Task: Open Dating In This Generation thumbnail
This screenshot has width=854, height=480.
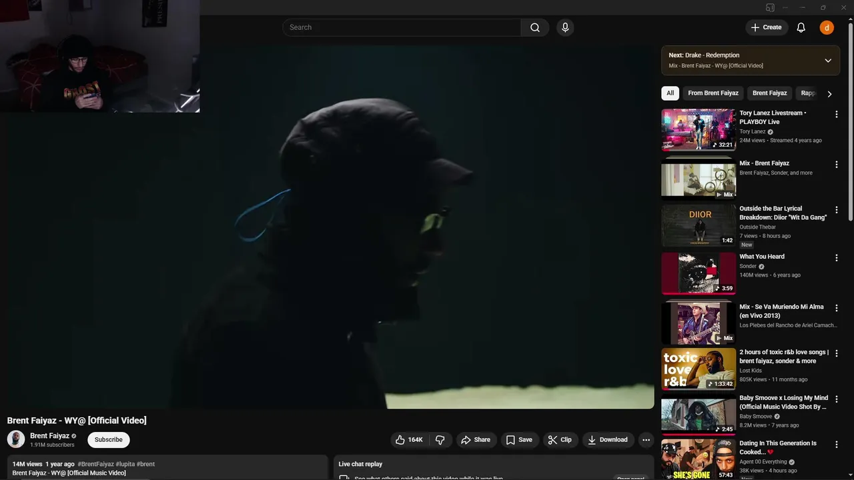Action: coord(699,459)
